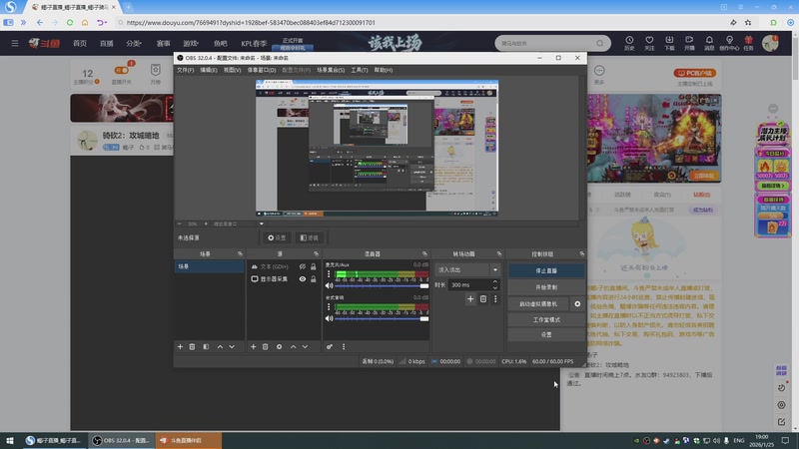The image size is (799, 449).
Task: Click the browser address bar URL
Action: point(250,22)
